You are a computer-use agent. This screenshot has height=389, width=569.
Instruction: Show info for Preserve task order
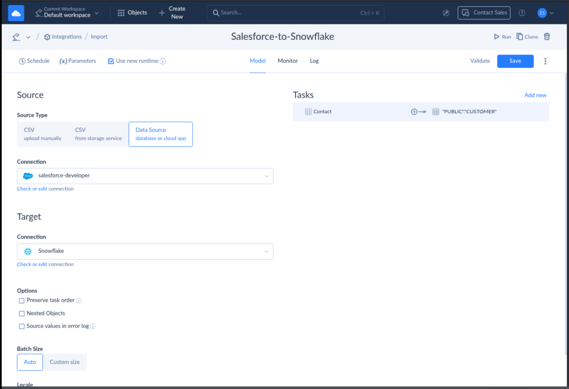click(79, 301)
